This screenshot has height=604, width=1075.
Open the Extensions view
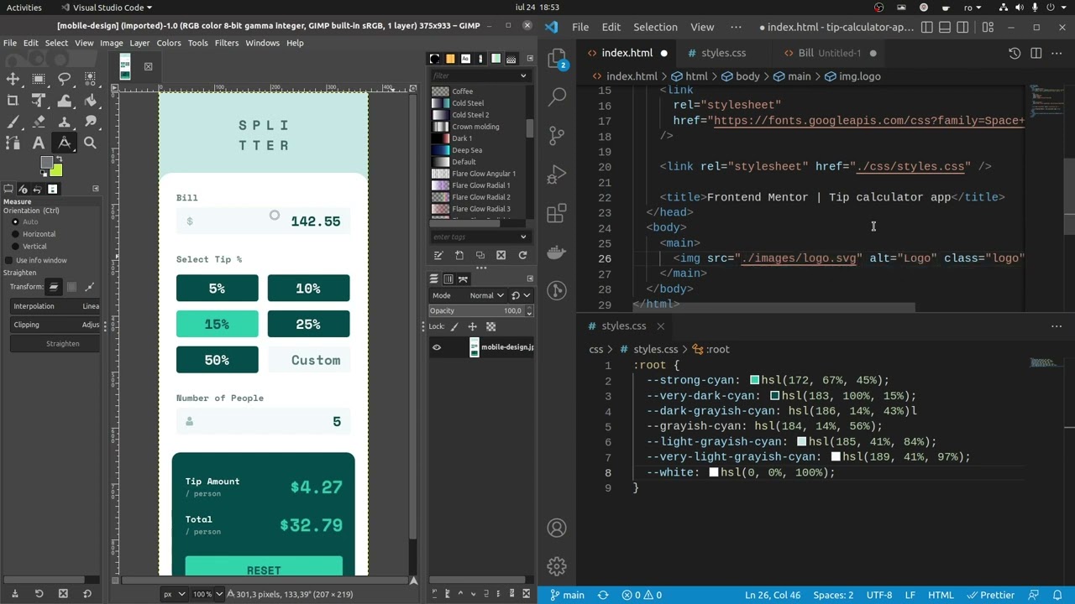[x=557, y=214]
